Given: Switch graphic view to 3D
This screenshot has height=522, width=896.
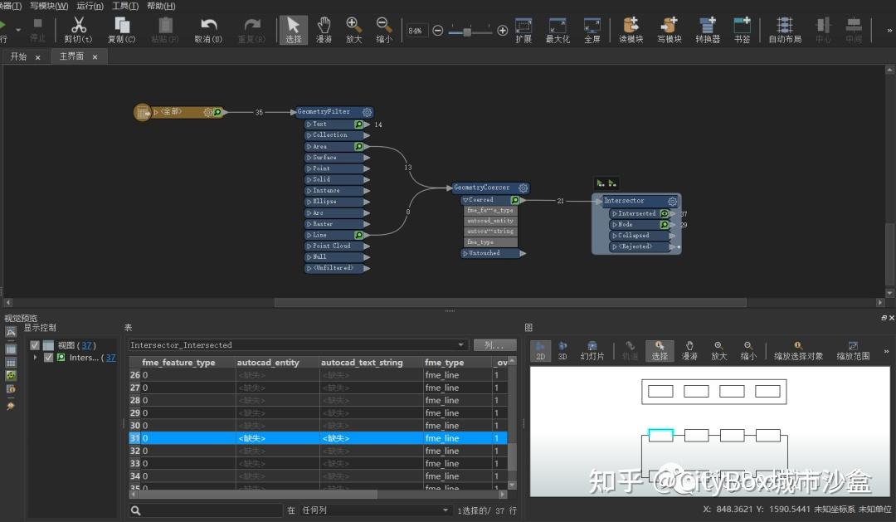Looking at the screenshot, I should (562, 350).
